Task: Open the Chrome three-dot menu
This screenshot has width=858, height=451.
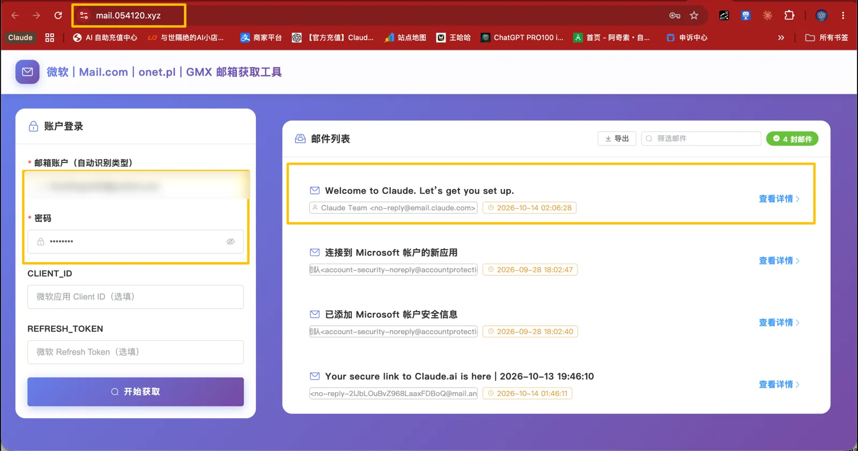Action: [x=843, y=16]
